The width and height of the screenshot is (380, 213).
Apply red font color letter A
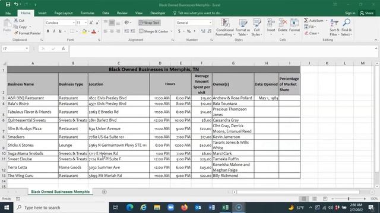pos(94,31)
